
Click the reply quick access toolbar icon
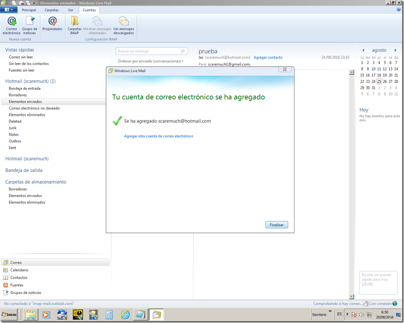(22, 3)
